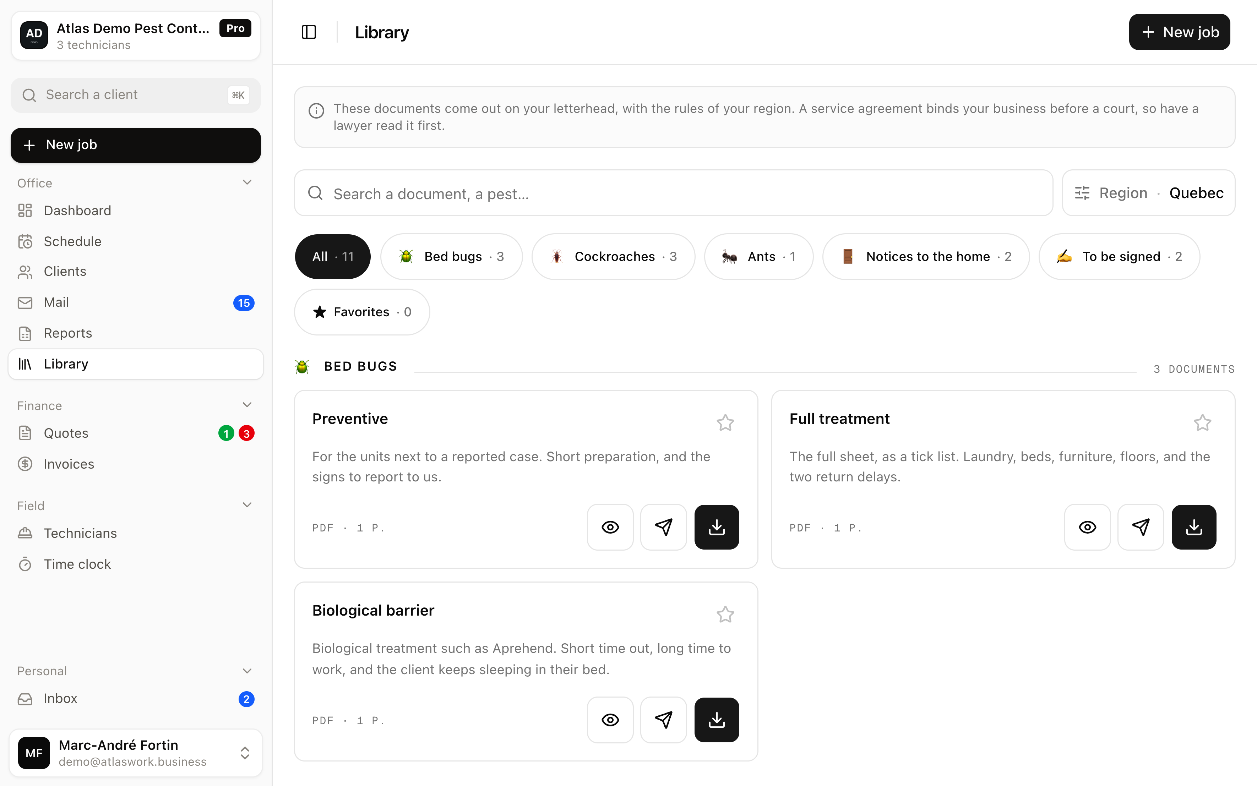Preview the Biological barrier document
1257x786 pixels.
click(x=610, y=720)
